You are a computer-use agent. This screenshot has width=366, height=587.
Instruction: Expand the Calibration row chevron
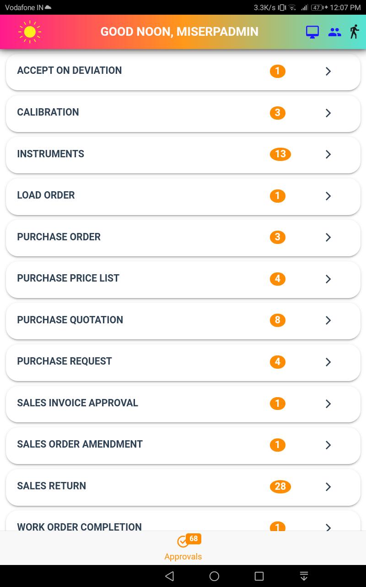coord(328,113)
